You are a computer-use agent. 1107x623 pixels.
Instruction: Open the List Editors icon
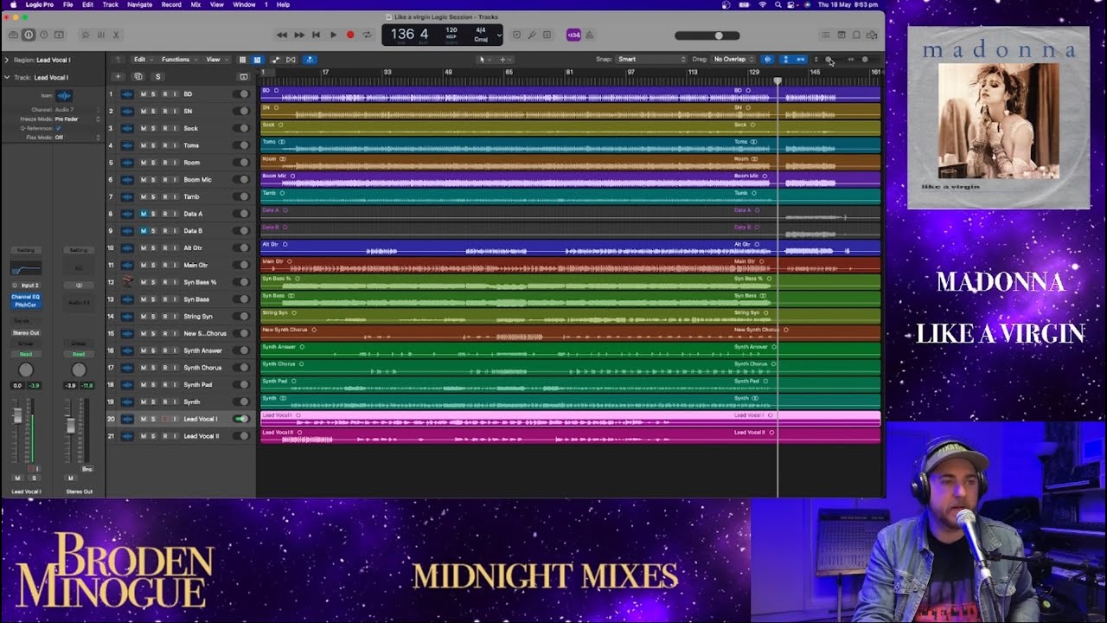[x=825, y=35]
